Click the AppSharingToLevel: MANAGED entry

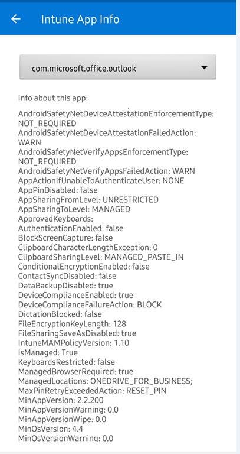click(74, 209)
